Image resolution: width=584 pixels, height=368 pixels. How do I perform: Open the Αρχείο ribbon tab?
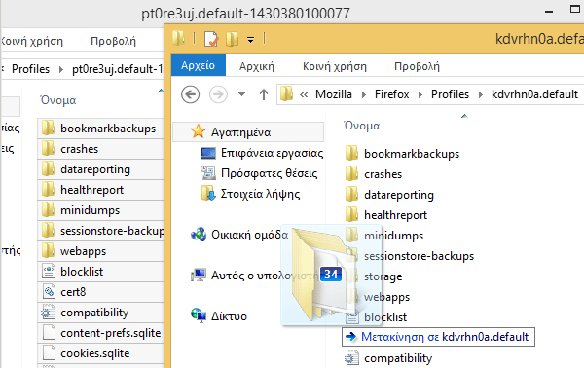click(x=199, y=65)
